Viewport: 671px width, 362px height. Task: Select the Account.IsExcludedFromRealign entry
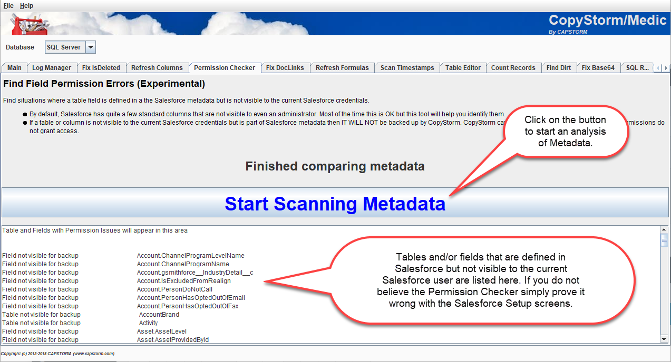pos(184,281)
